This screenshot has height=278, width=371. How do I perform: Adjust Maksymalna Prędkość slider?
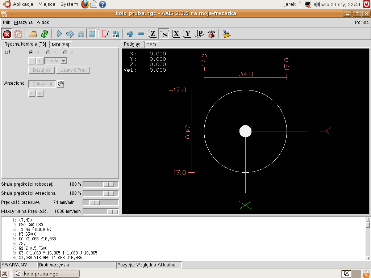[x=101, y=211]
